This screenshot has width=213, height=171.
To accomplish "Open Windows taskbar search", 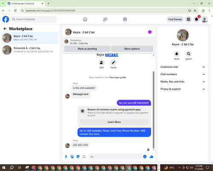I will (x=12, y=168).
